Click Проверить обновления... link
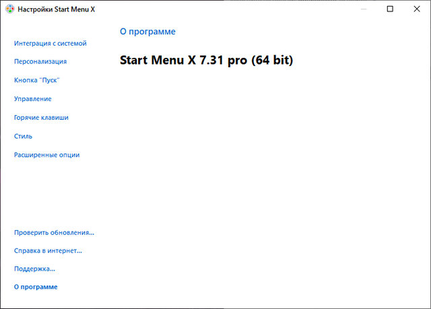The height and width of the screenshot is (309, 431). point(54,233)
